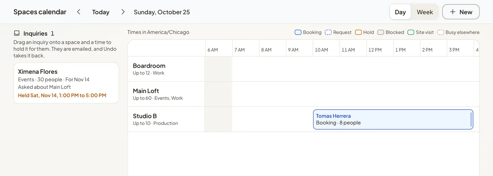Click the Booking legend swatch
Image resolution: width=493 pixels, height=176 pixels.
(298, 32)
